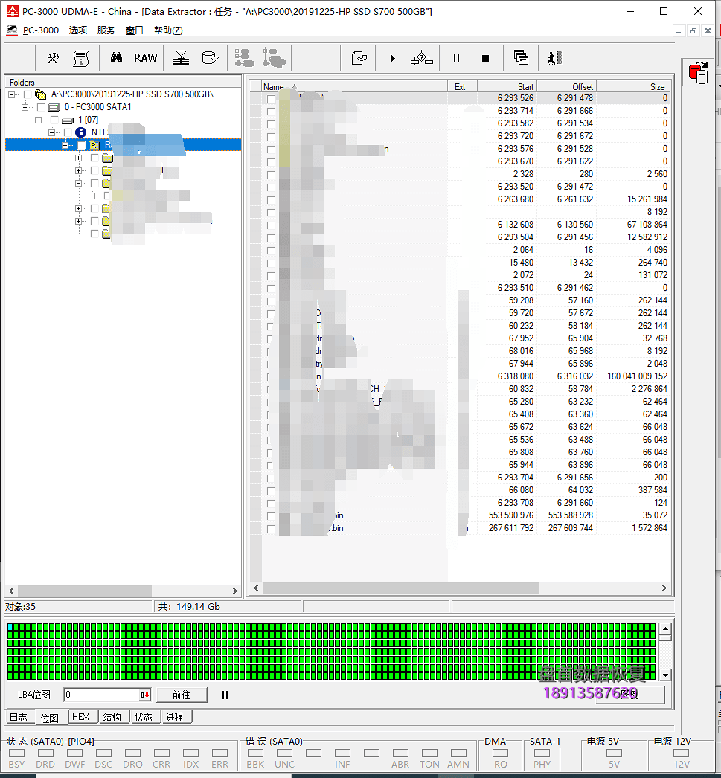The height and width of the screenshot is (778, 721).
Task: Check the file row with Start 553 590 976
Action: (270, 516)
